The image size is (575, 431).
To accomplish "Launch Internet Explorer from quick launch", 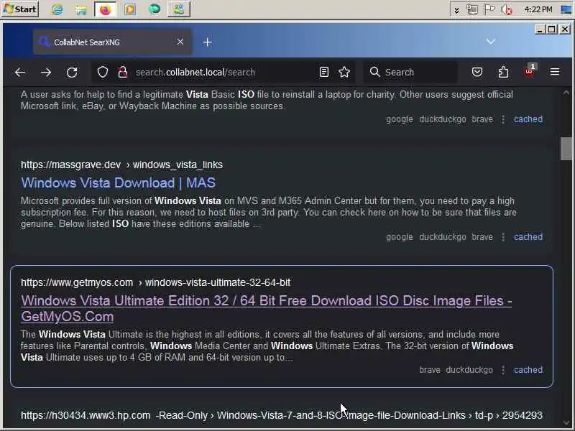I will click(x=57, y=9).
